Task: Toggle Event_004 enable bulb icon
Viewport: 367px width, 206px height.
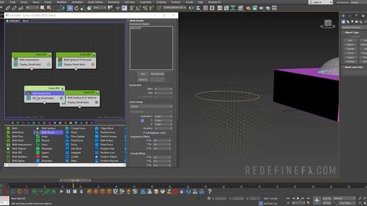Action: coord(63,88)
